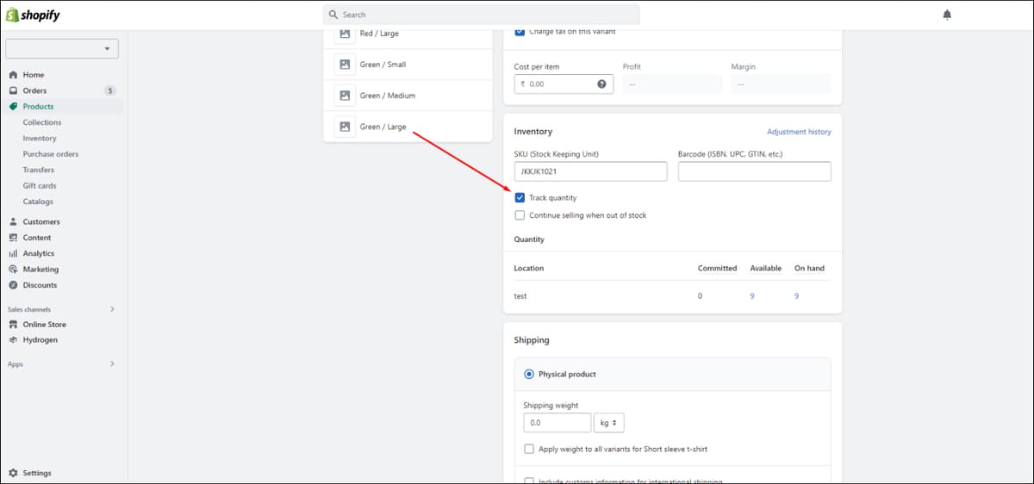Viewport: 1034px width, 484px height.
Task: Click the Red / Large image placeholder icon
Action: pos(345,34)
